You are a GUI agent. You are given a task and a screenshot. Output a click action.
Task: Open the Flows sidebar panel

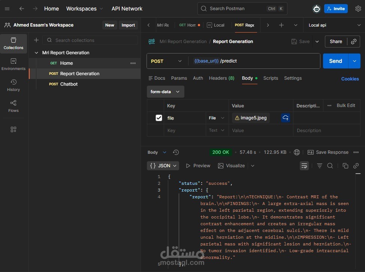(x=13, y=106)
